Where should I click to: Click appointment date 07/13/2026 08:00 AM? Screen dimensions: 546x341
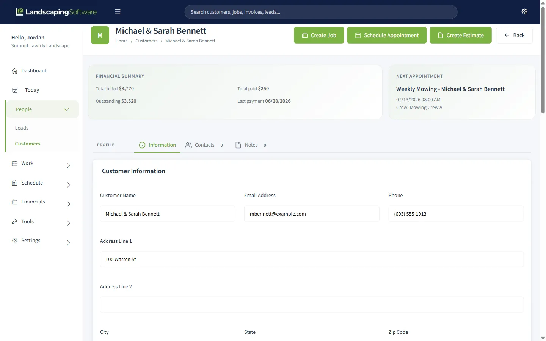418,100
